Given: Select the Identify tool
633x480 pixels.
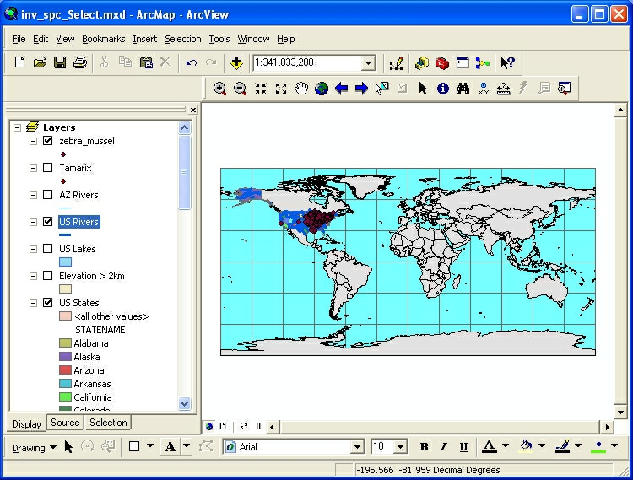Looking at the screenshot, I should (x=443, y=89).
